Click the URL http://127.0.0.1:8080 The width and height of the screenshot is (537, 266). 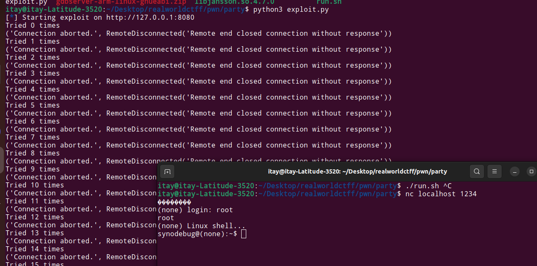[x=150, y=17]
